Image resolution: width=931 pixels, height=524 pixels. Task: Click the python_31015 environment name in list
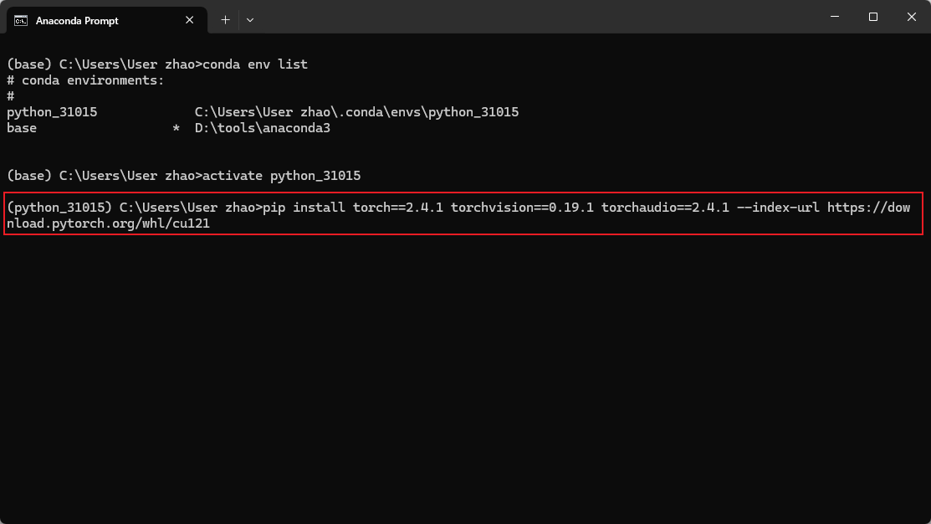tap(52, 112)
